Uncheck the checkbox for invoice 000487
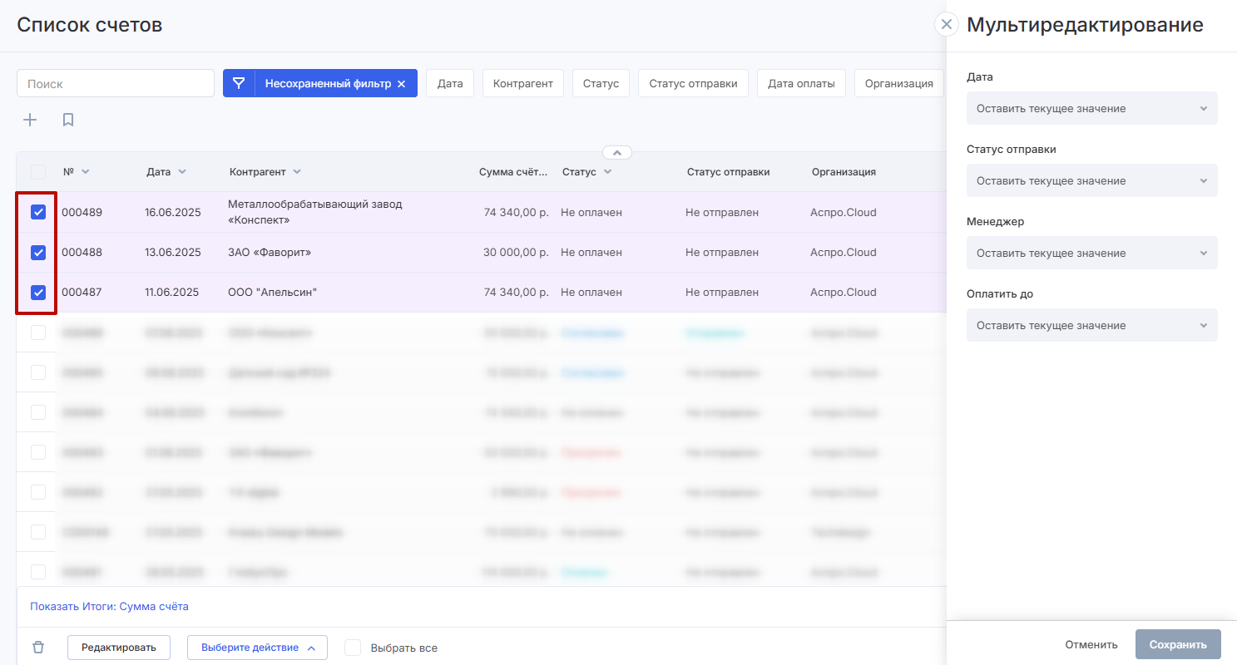This screenshot has width=1237, height=665. tap(38, 293)
